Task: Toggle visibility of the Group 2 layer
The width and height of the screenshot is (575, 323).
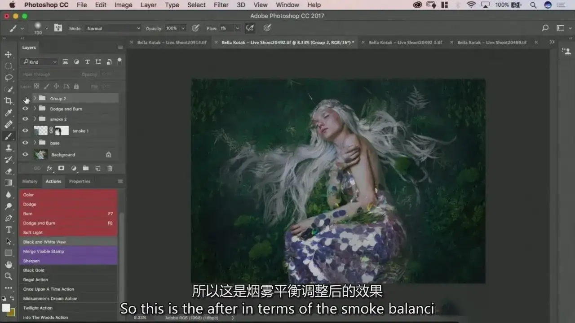Action: [x=25, y=98]
